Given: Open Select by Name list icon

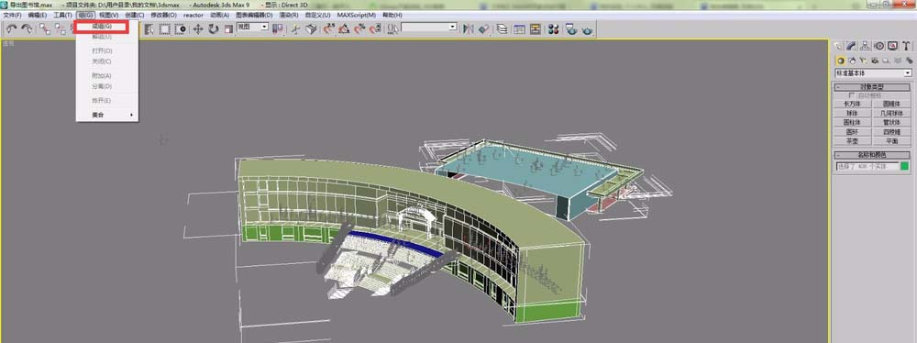Looking at the screenshot, I should [x=149, y=28].
